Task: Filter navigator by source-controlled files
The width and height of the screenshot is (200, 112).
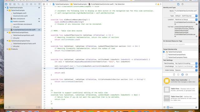Action: pos(39,107)
